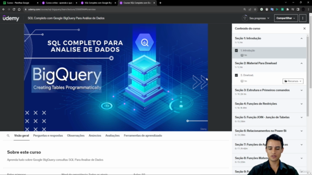Switch to Perguntas e respostas tab

coord(48,136)
